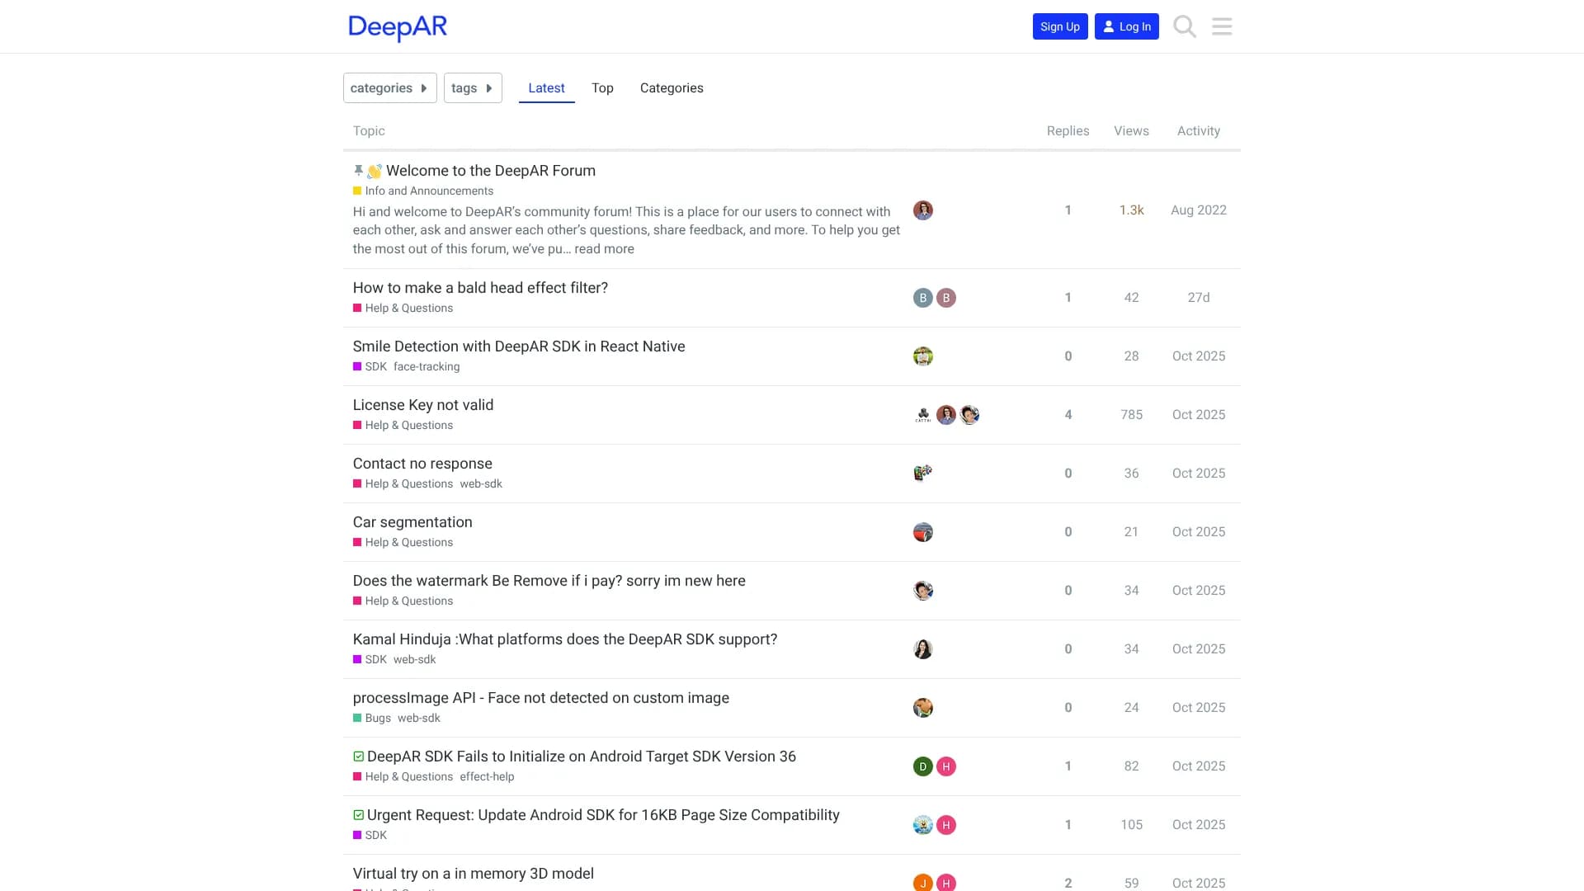This screenshot has width=1584, height=891.
Task: Click the Log In button
Action: pos(1126,26)
